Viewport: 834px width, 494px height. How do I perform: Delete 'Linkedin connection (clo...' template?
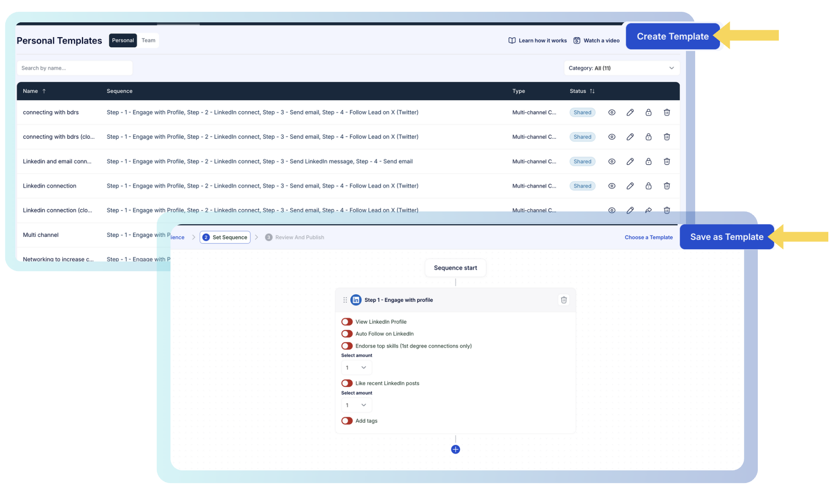667,211
